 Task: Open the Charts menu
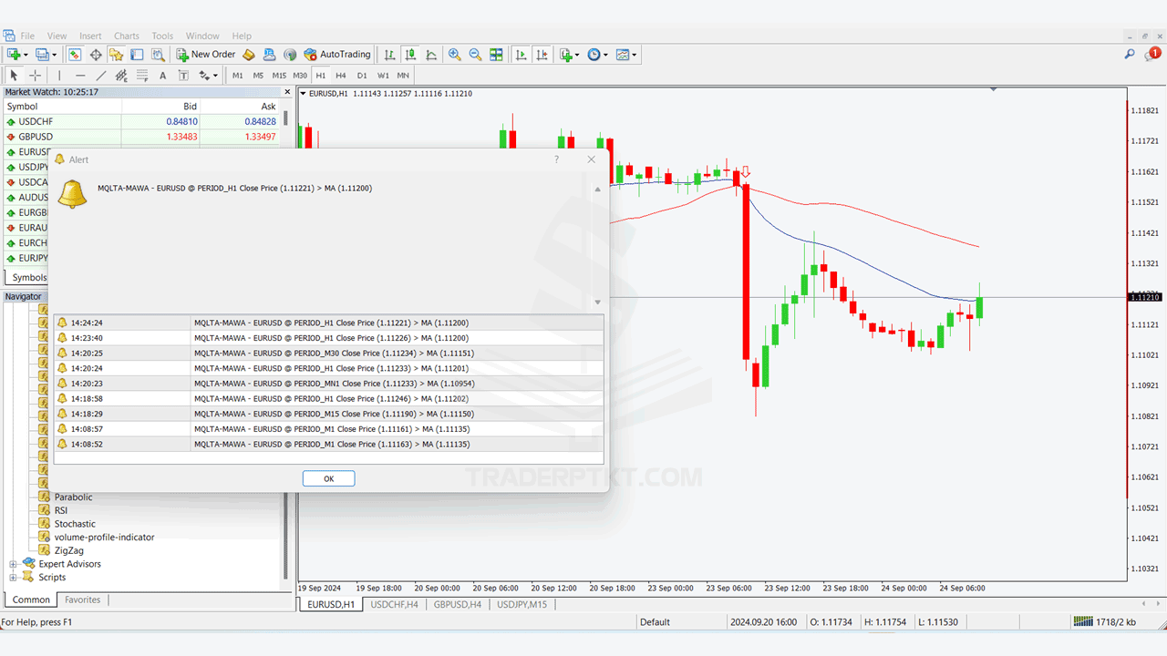click(x=127, y=36)
